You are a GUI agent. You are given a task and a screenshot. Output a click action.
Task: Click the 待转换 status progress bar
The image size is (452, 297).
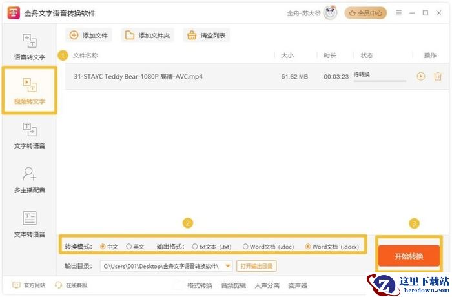[x=380, y=81]
